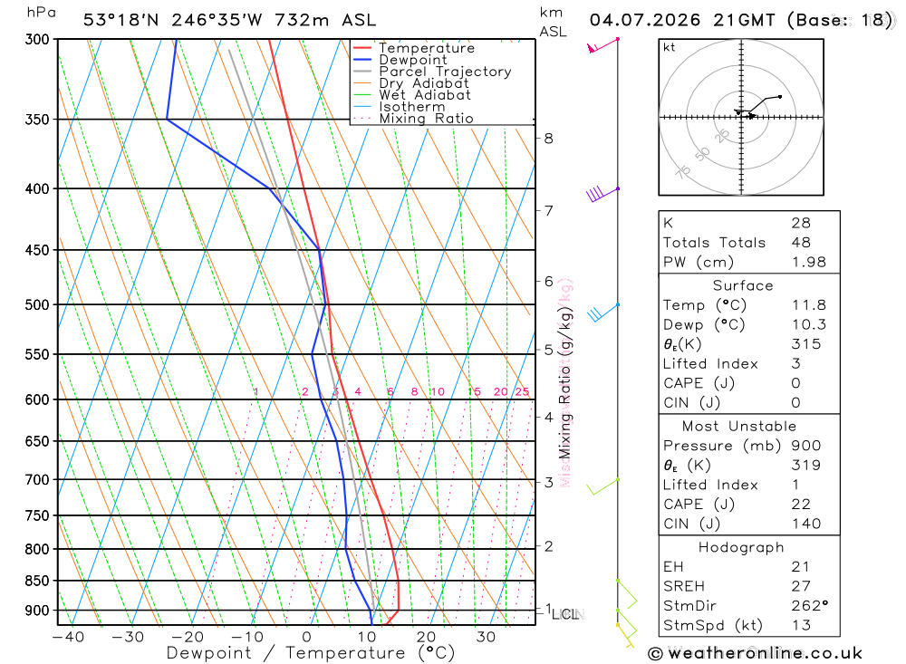Click the 'Wet Adiabat' legend label
This screenshot has width=906, height=664.
point(425,95)
